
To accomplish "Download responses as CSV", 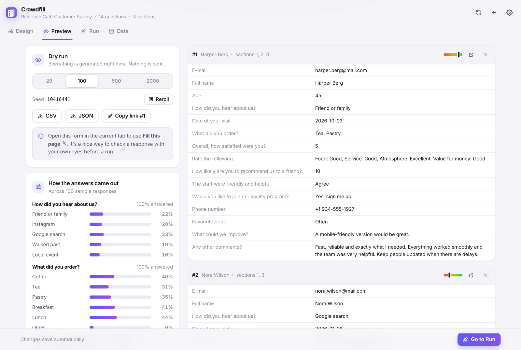I will tap(47, 116).
